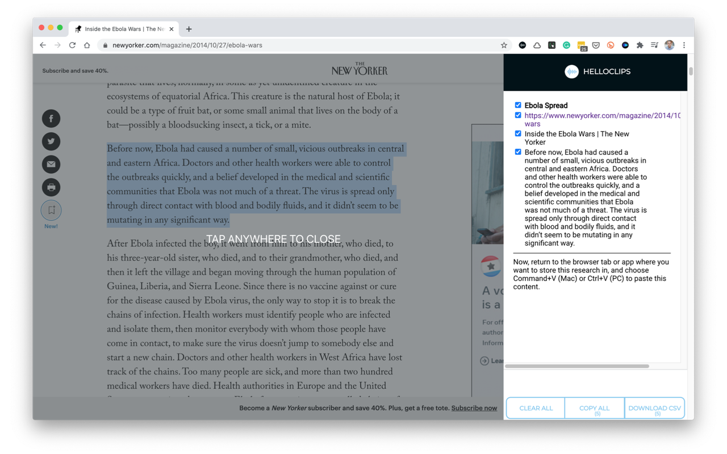This screenshot has height=454, width=727.
Task: Bookmark page with star icon in address bar
Action: (x=504, y=45)
